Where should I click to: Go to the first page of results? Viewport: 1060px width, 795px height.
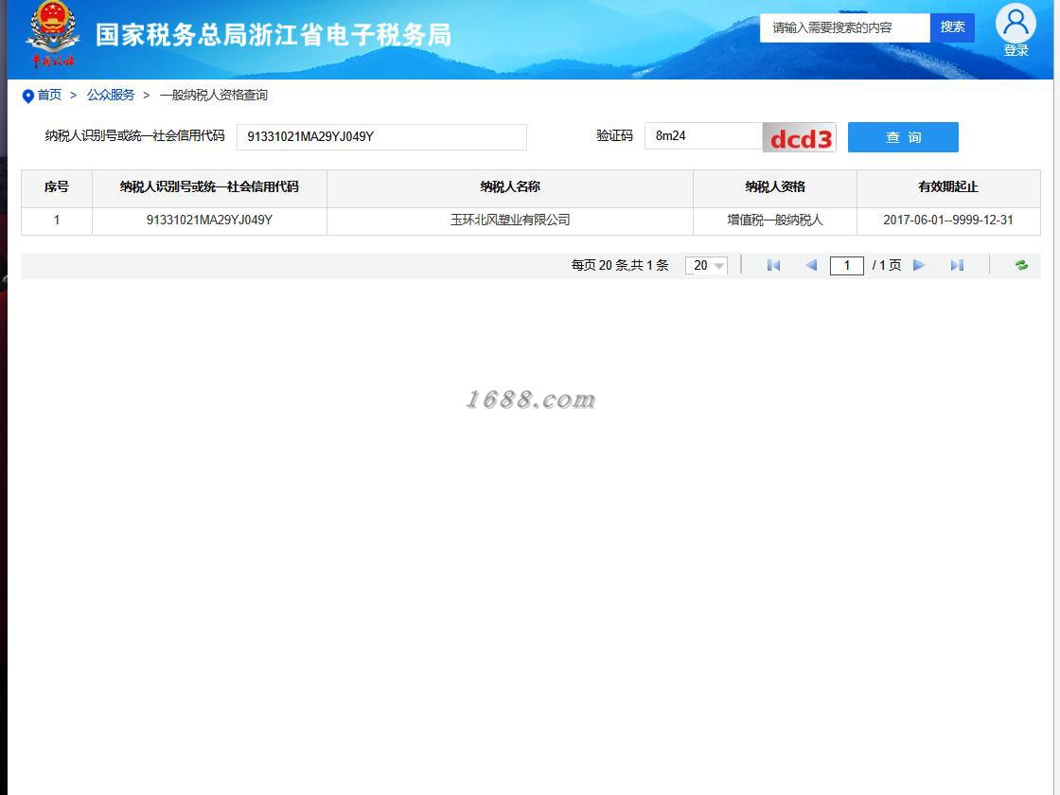(x=773, y=266)
